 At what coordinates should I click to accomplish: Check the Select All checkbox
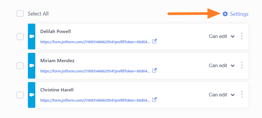(x=20, y=14)
